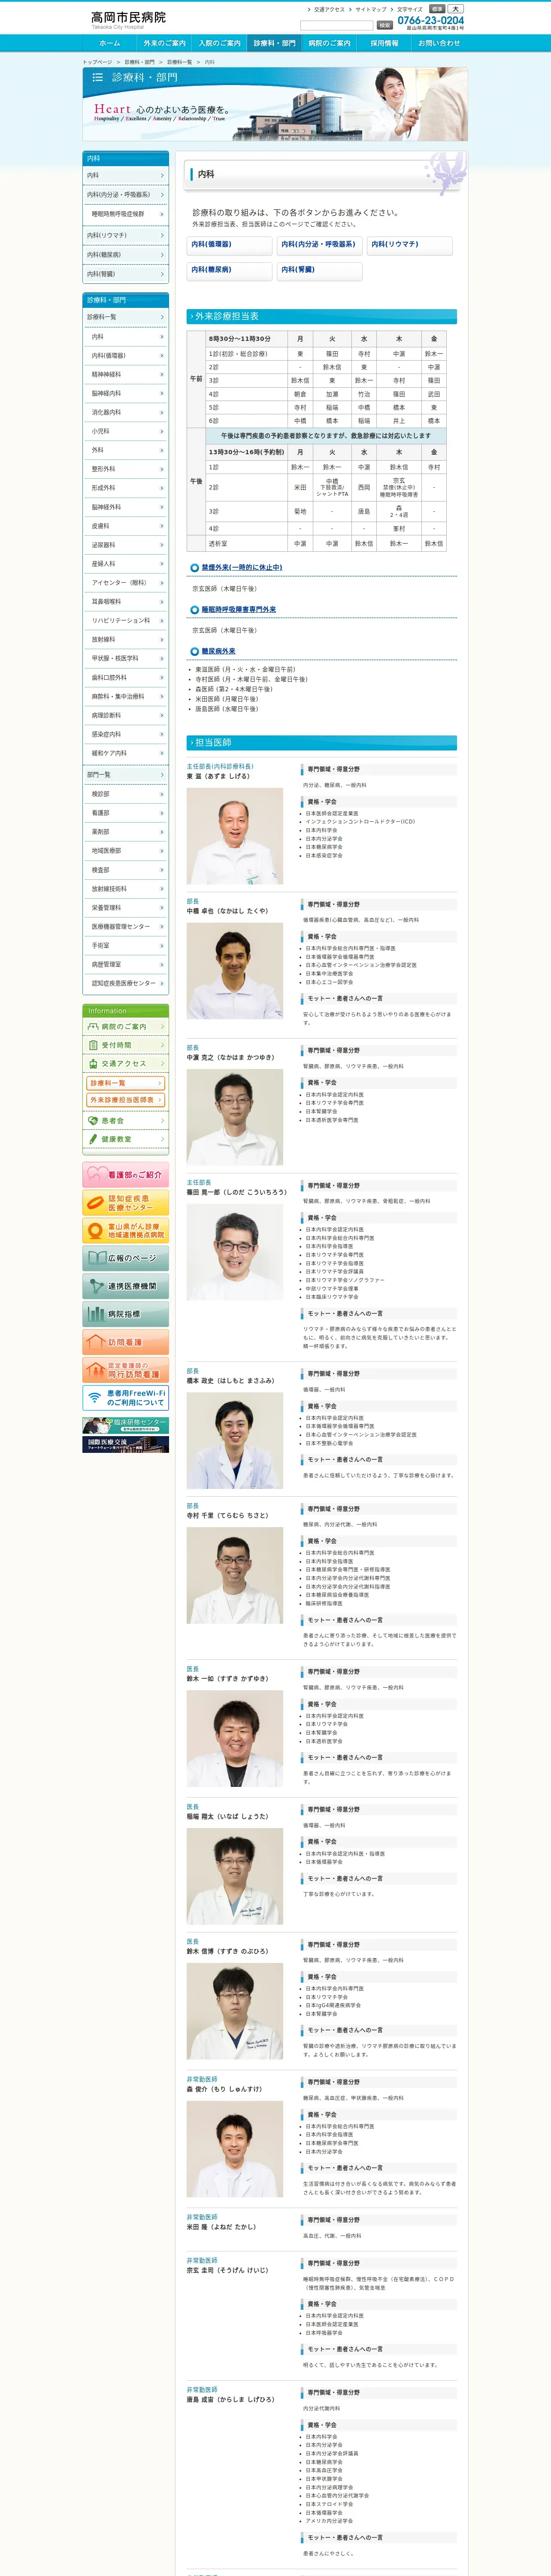
Task: Open the お問い合わせ navigation tab
Action: click(440, 44)
